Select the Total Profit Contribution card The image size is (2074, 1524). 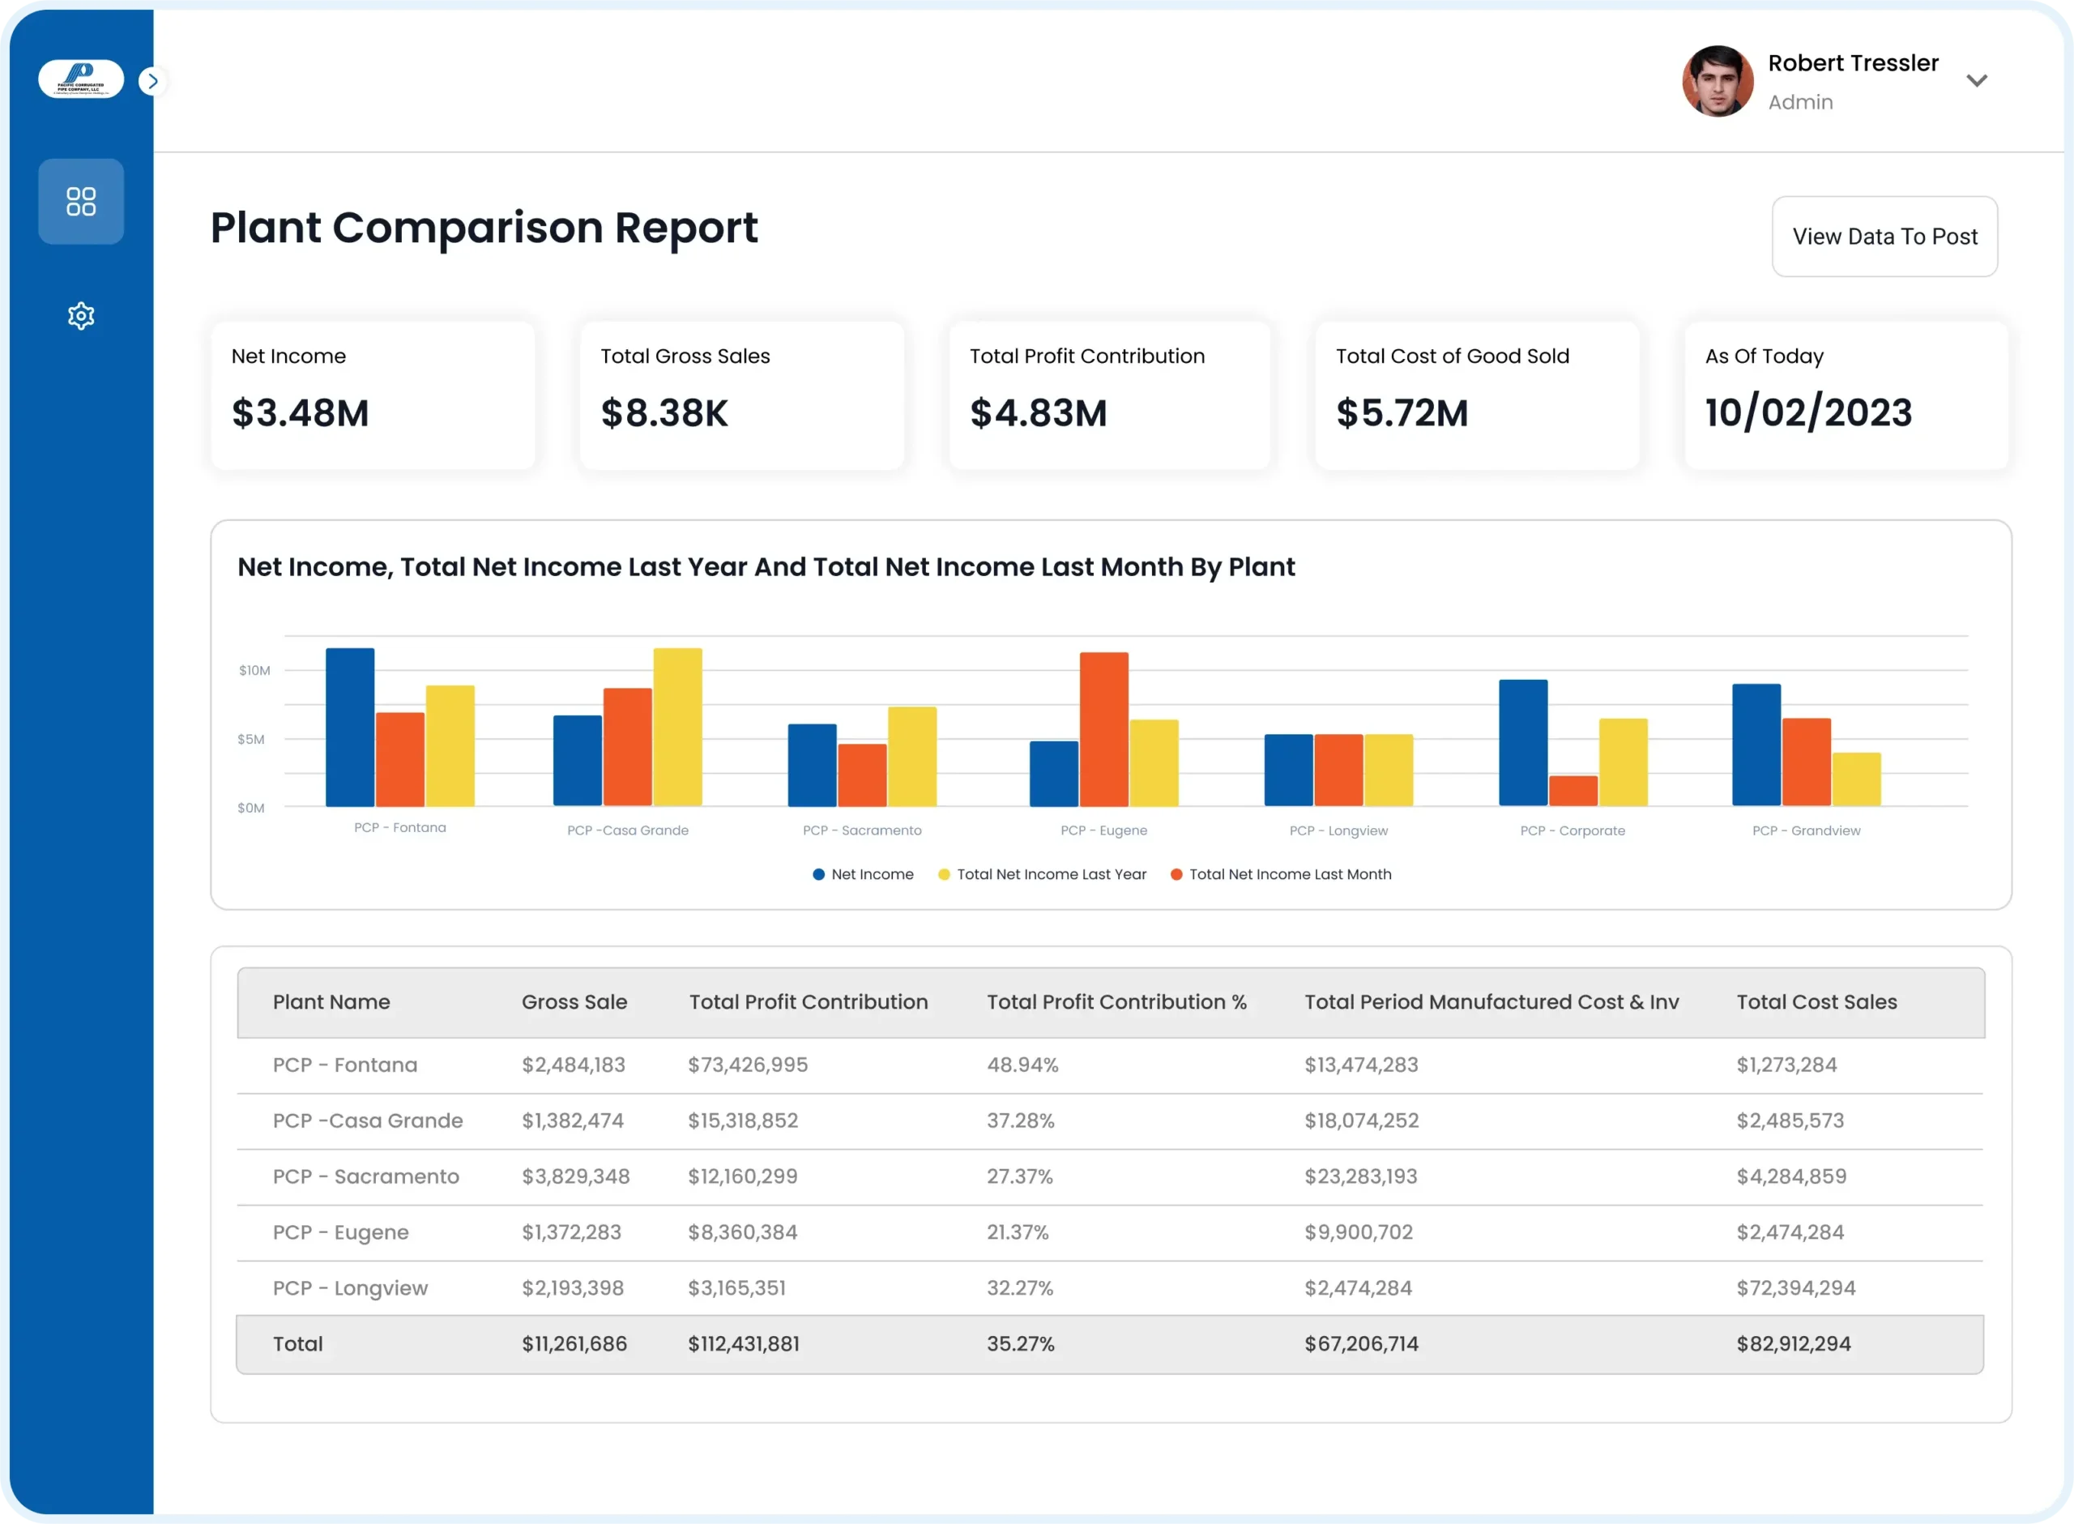pos(1110,395)
